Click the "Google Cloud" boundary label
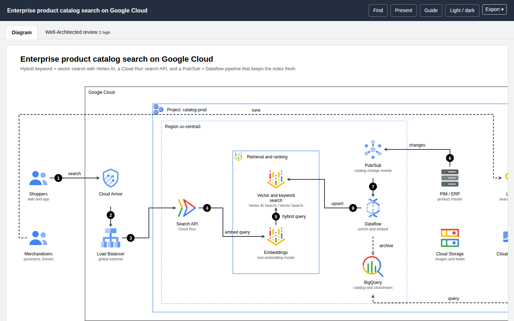This screenshot has height=321, width=514. tap(102, 92)
